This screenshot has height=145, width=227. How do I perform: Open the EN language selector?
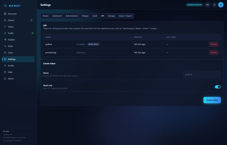208,5
